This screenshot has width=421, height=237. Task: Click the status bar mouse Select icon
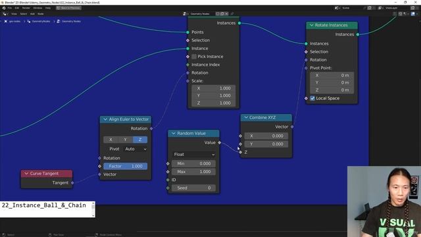[x=4, y=235]
